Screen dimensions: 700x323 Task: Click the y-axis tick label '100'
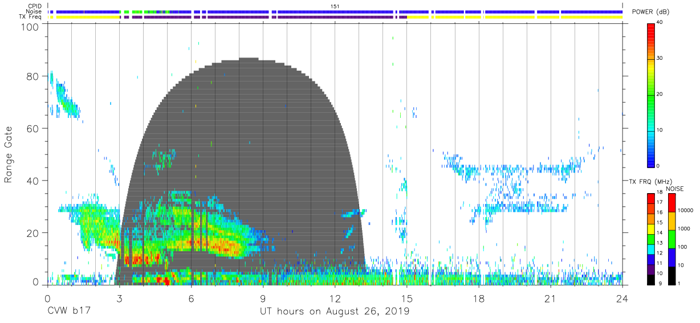coord(30,27)
